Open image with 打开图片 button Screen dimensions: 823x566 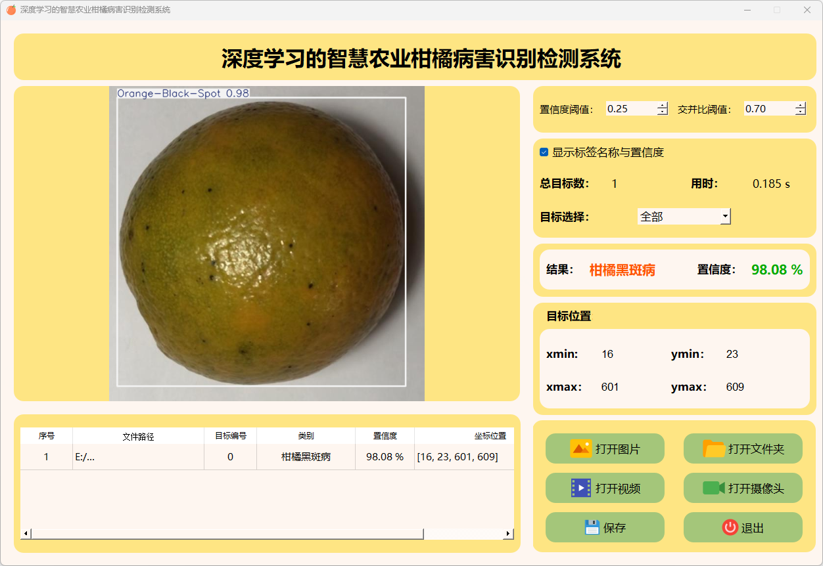click(x=605, y=448)
